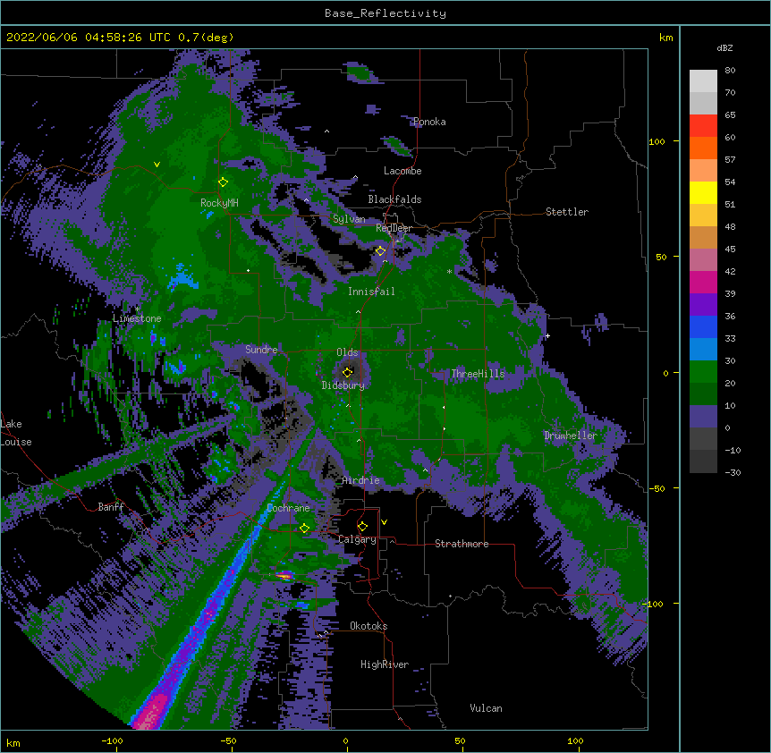The width and height of the screenshot is (771, 753).
Task: Select the magenta 39-42 dBZ legend swatch
Action: [x=703, y=282]
